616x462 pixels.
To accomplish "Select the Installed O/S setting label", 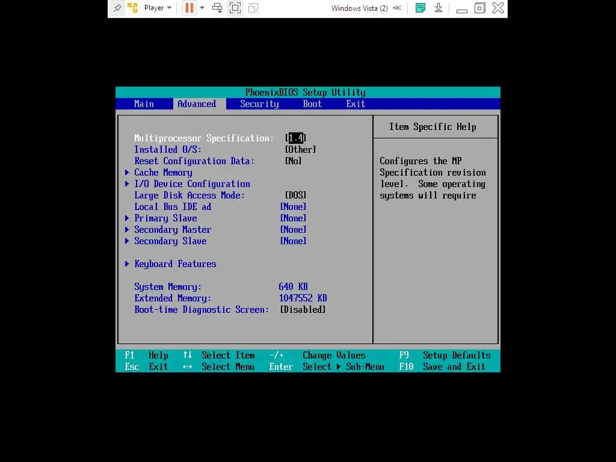I will 168,149.
